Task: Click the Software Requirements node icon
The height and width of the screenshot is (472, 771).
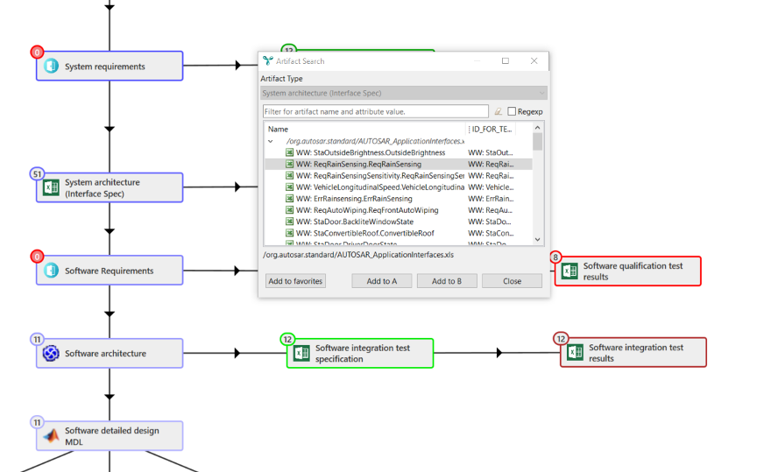Action: tap(51, 271)
